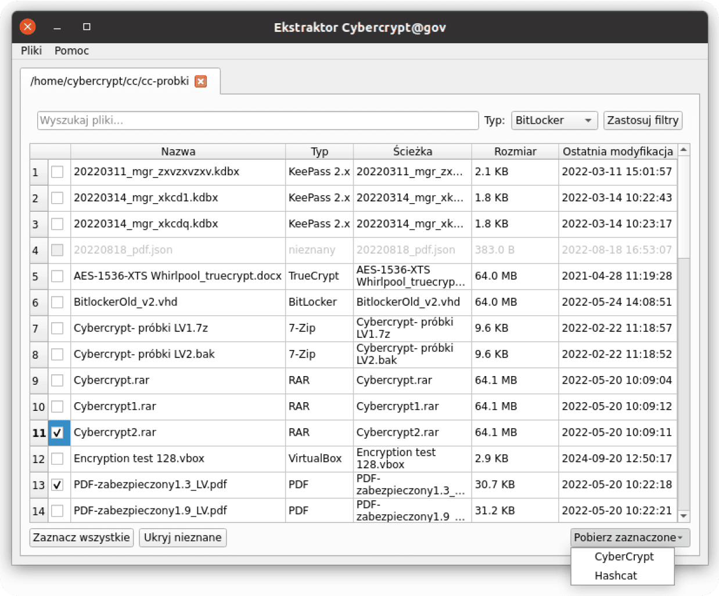
Task: Minimize the Ekstraktor window
Action: [57, 27]
